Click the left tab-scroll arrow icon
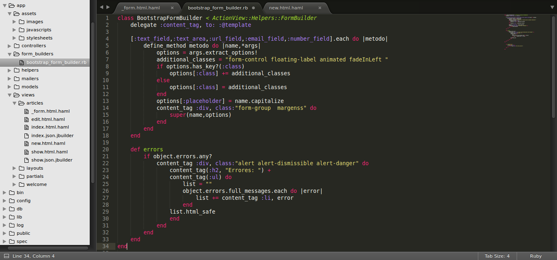 101,7
